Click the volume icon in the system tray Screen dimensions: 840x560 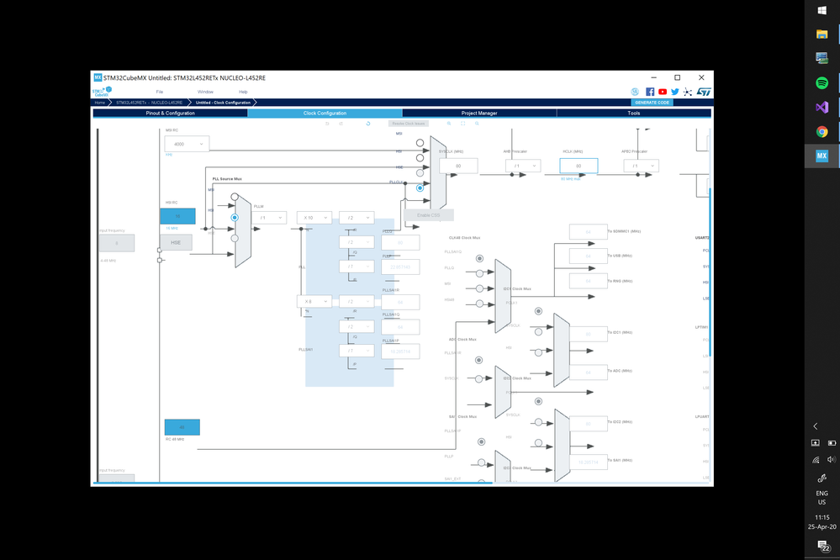pos(831,459)
